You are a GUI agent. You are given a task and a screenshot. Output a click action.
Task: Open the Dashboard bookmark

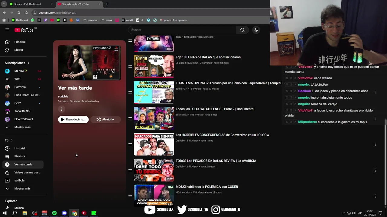click(x=20, y=20)
